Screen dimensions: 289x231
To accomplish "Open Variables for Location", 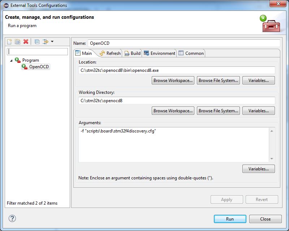I will [258, 80].
